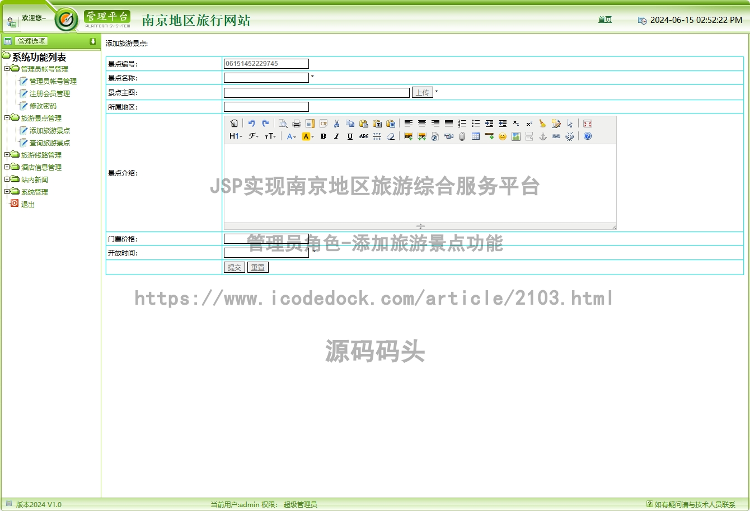
Task: Open font family dropdown
Action: click(x=254, y=136)
